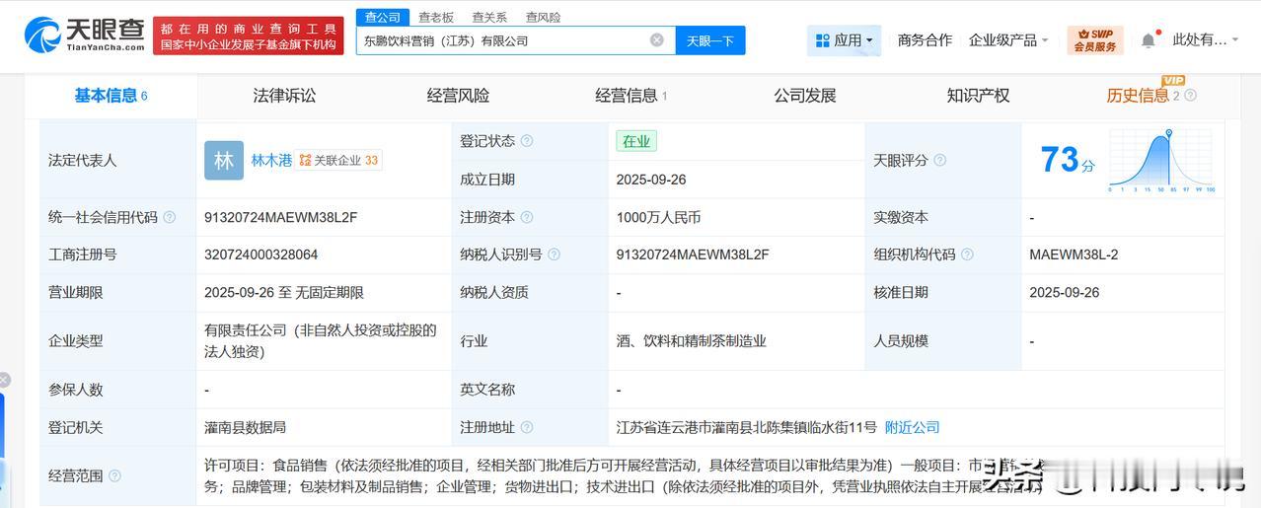Click the help icon beside 纳税人识别号

pyautogui.click(x=555, y=254)
